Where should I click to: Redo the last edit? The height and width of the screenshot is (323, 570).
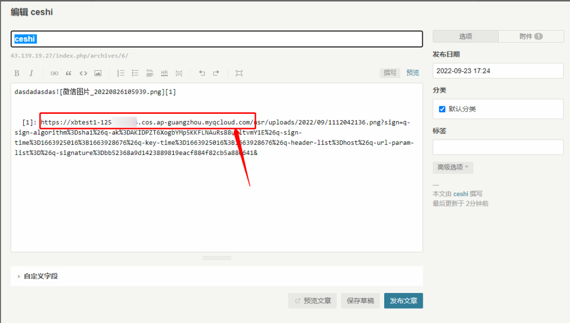click(x=216, y=73)
